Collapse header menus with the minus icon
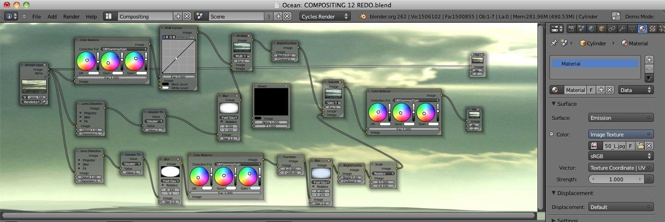Viewport: 665px width, 222px height. (24, 16)
